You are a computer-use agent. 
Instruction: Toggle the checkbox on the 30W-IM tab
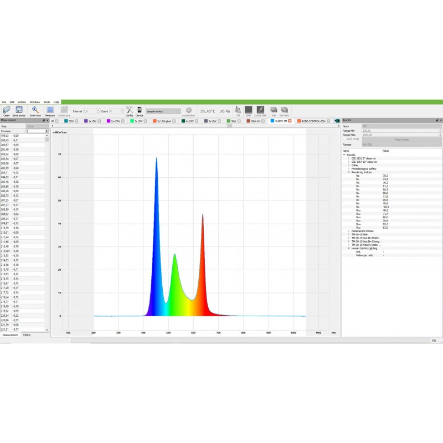pyautogui.click(x=264, y=121)
